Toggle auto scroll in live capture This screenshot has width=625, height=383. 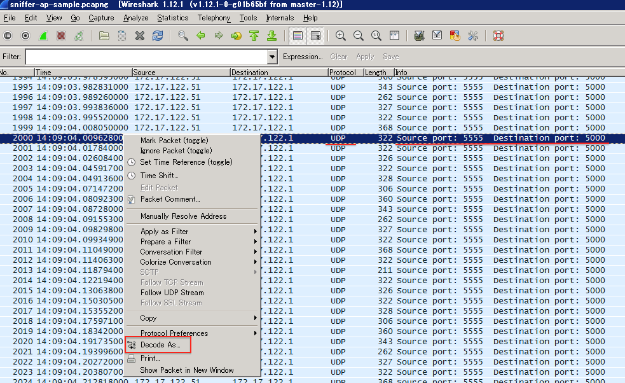tap(315, 36)
